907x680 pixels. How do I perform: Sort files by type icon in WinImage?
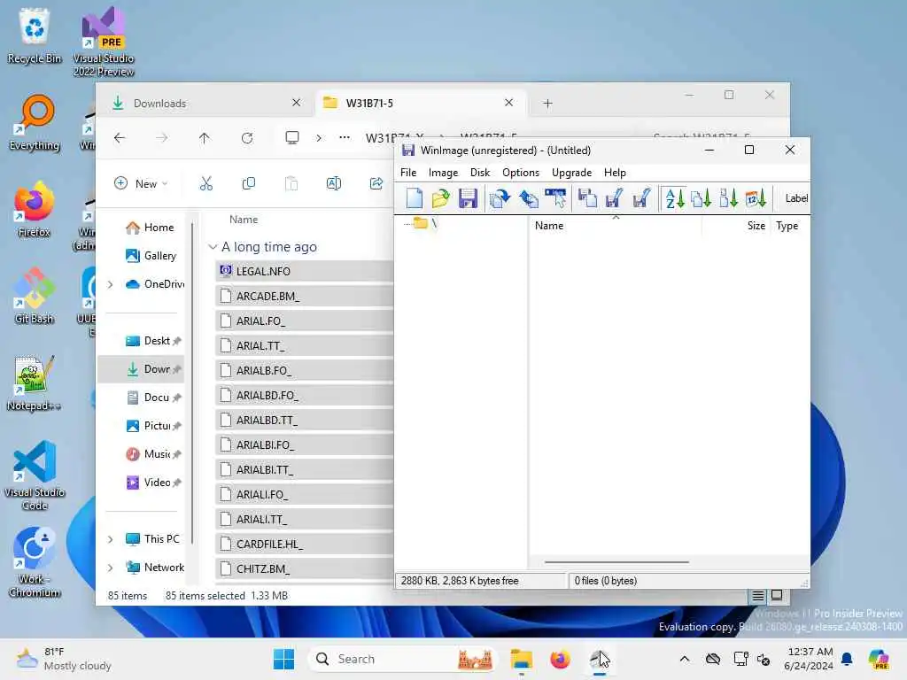[x=702, y=198]
